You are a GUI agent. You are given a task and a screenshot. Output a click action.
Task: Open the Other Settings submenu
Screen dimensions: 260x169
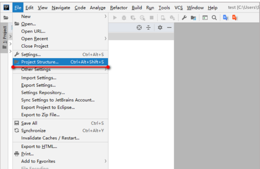click(60, 70)
